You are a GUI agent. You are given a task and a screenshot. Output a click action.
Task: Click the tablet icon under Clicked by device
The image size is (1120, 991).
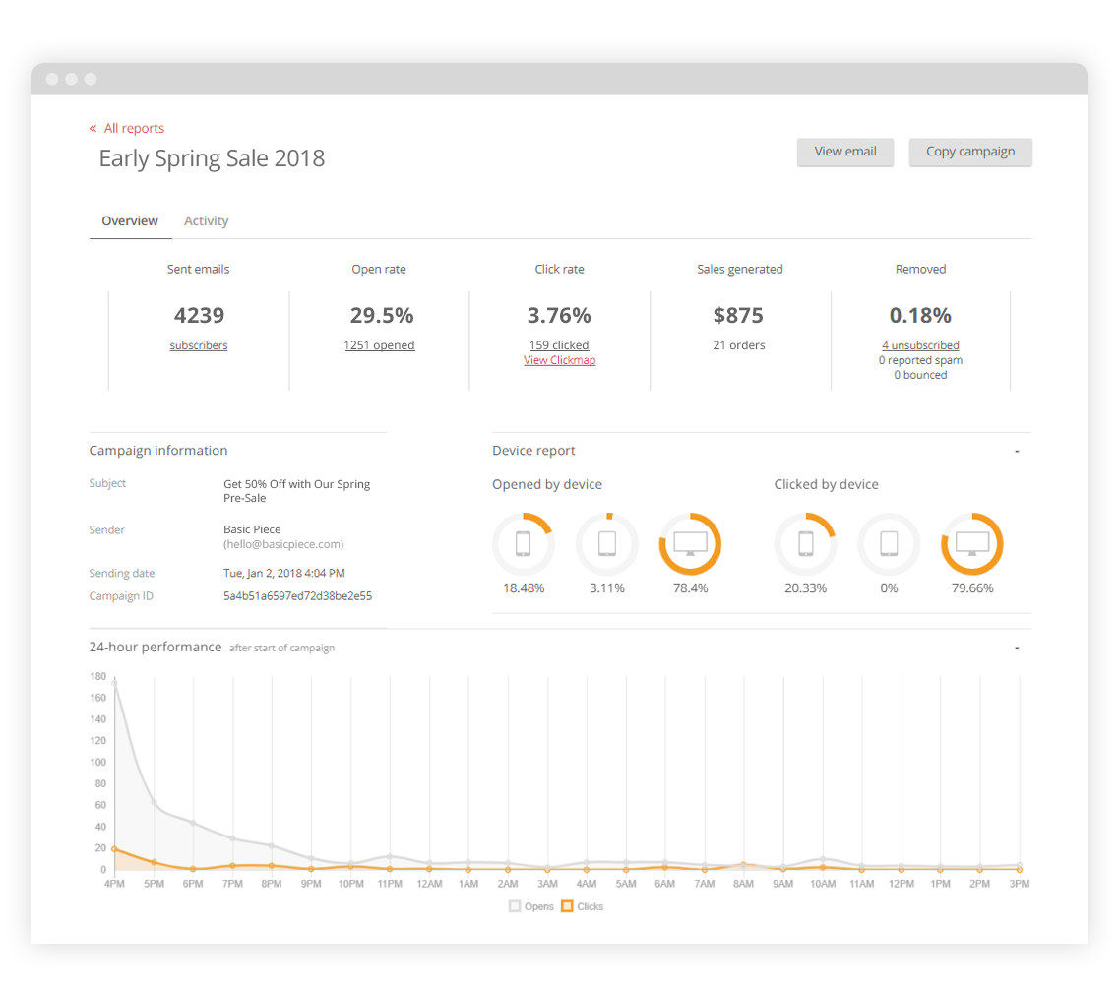pyautogui.click(x=889, y=543)
